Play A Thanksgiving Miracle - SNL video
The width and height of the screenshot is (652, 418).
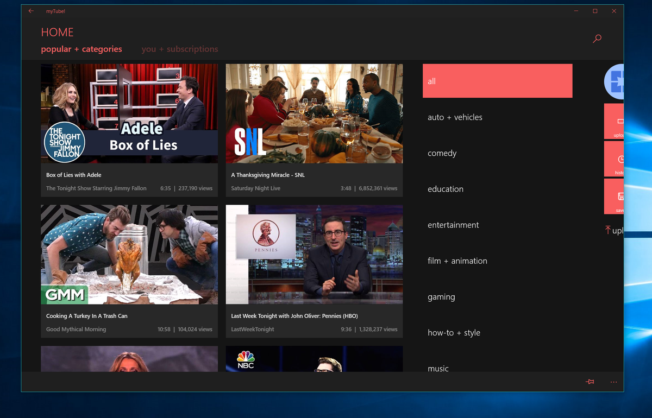[314, 113]
